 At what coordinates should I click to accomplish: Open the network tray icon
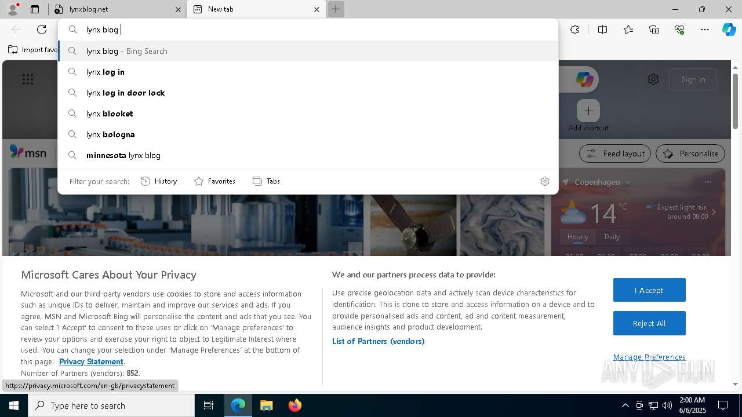653,405
